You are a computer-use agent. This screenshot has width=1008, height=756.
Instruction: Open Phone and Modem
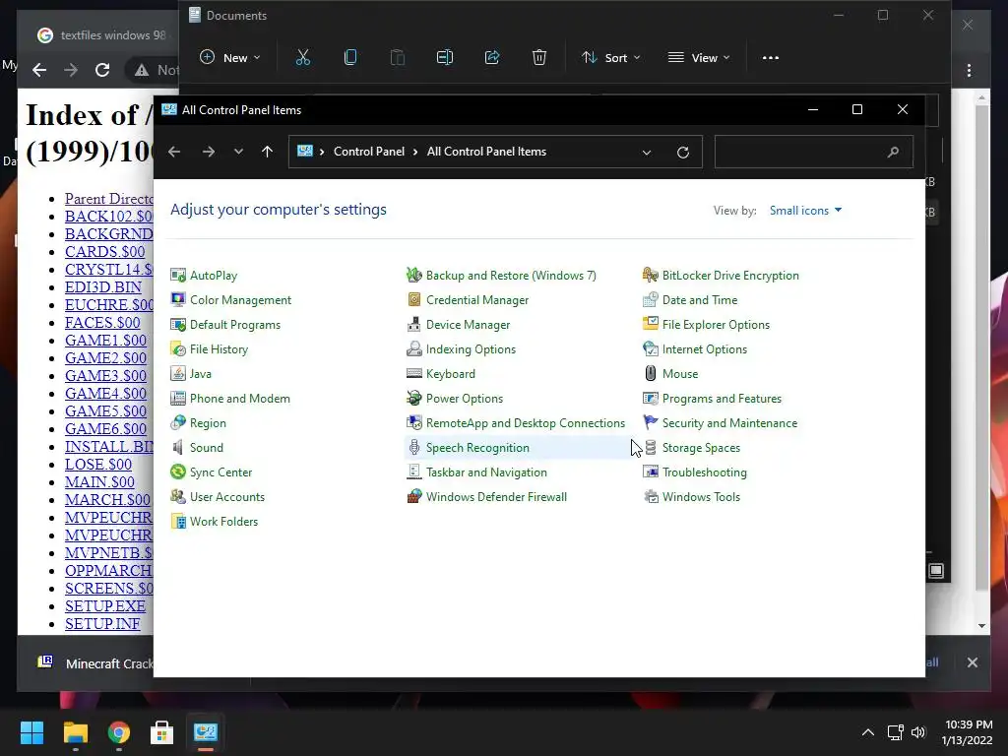[230, 399]
